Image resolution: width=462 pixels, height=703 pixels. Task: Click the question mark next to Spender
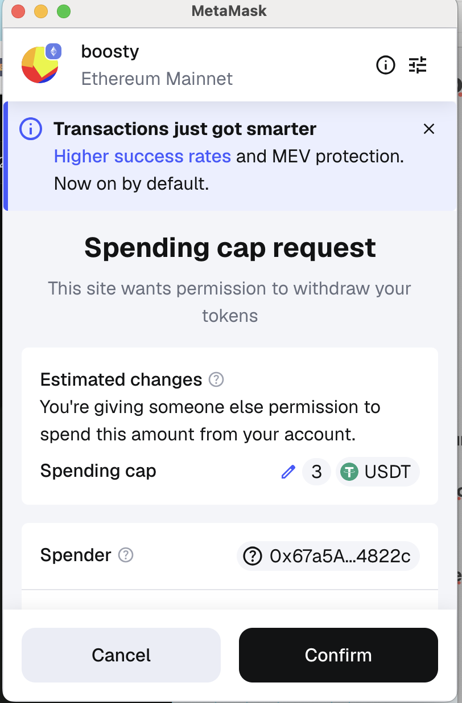[x=126, y=555]
